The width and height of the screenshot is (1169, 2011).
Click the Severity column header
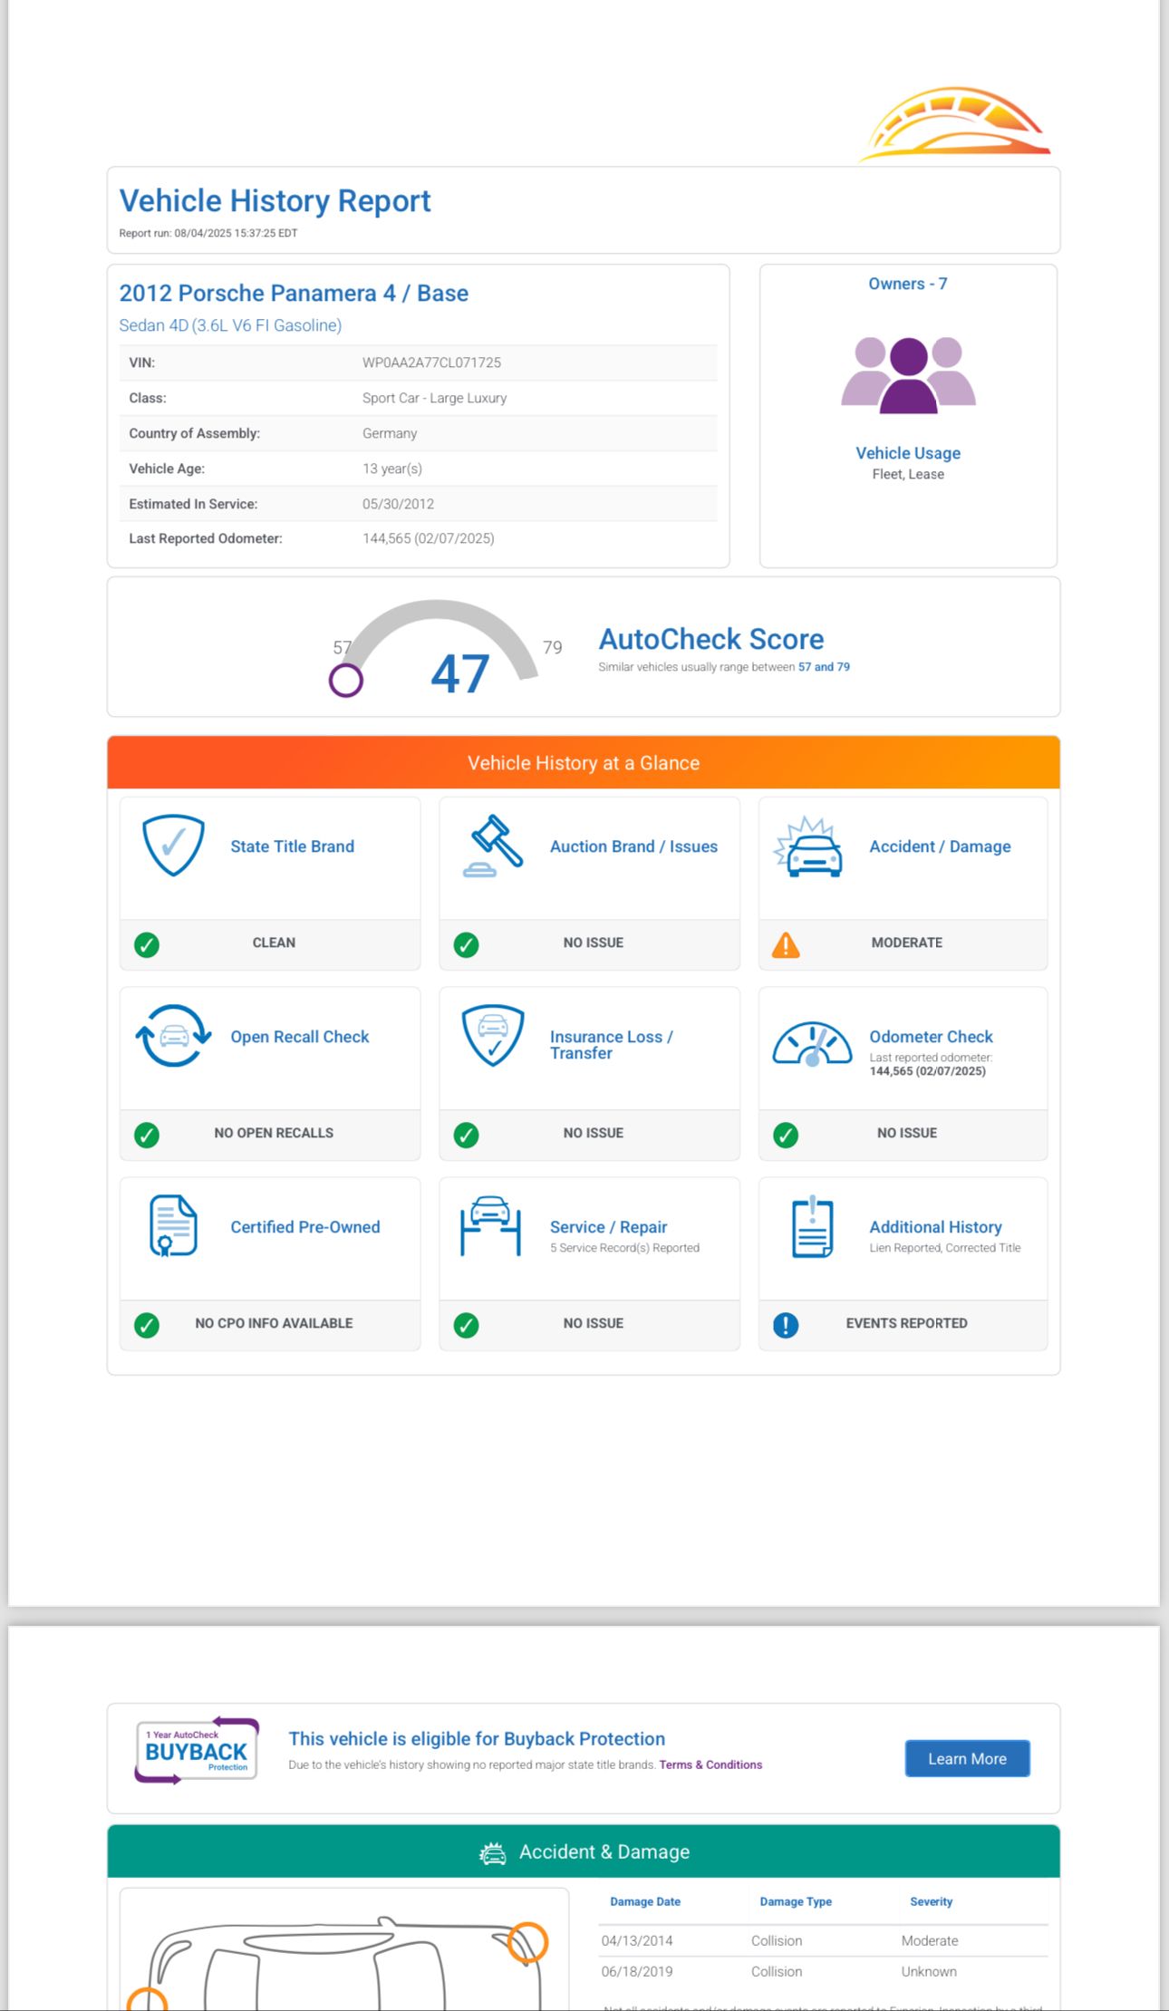931,1901
